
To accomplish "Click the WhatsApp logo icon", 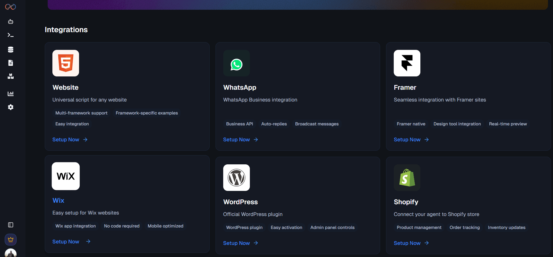I will point(237,63).
